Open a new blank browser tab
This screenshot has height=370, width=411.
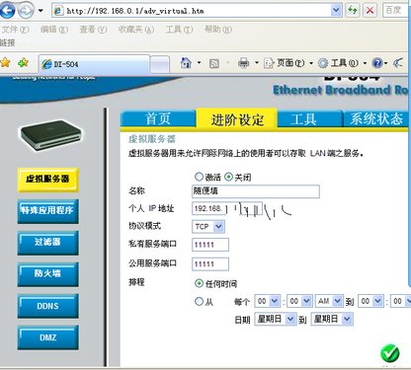point(160,64)
